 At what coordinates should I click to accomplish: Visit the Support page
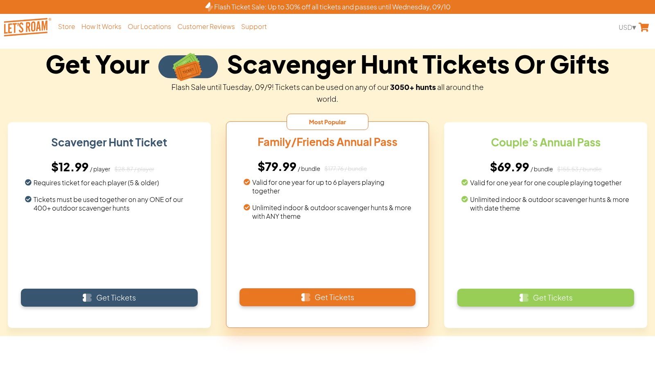point(254,27)
